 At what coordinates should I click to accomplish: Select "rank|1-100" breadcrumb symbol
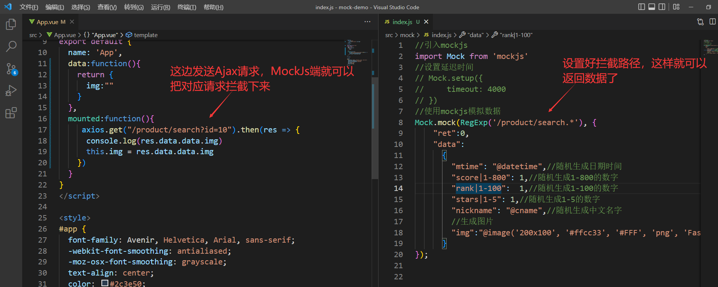512,35
